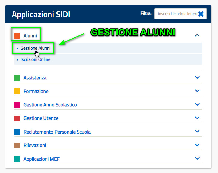Open the Applicazioni MEF category

41,159
